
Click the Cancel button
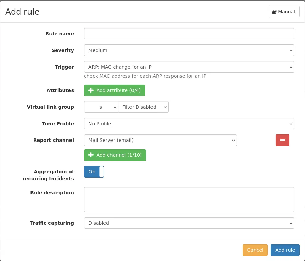coord(255,250)
